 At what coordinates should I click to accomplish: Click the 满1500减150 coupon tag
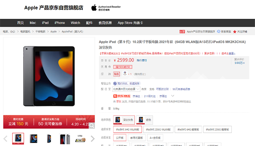click(123, 67)
